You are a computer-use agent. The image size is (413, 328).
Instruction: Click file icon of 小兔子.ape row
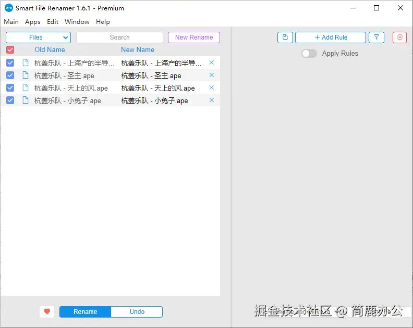26,100
